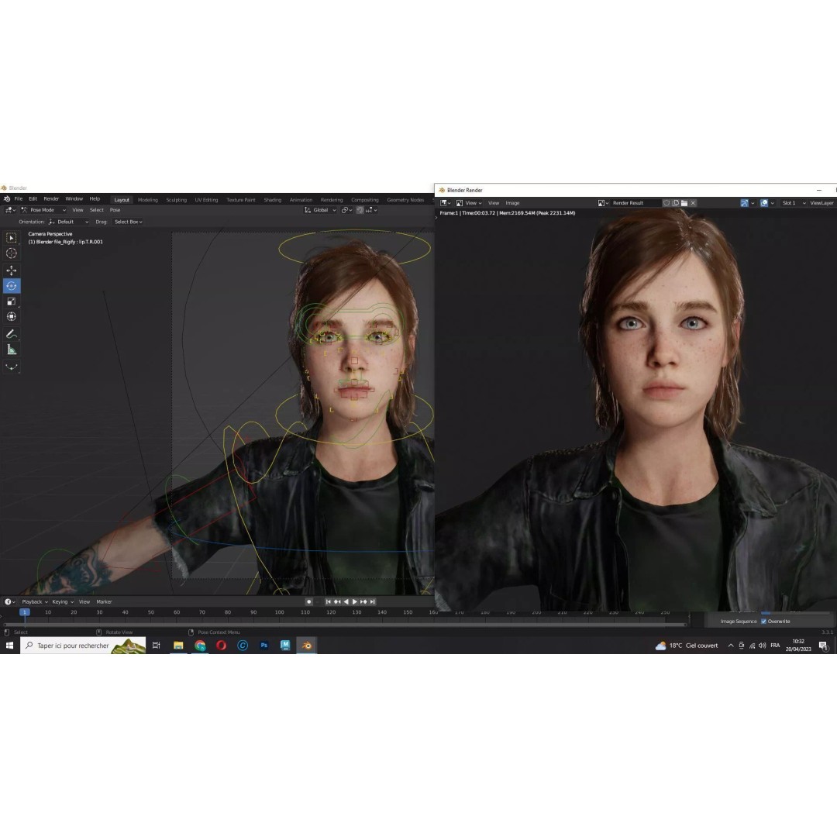Open Opera browser from the taskbar
Screen dimensions: 837x837
[x=221, y=646]
